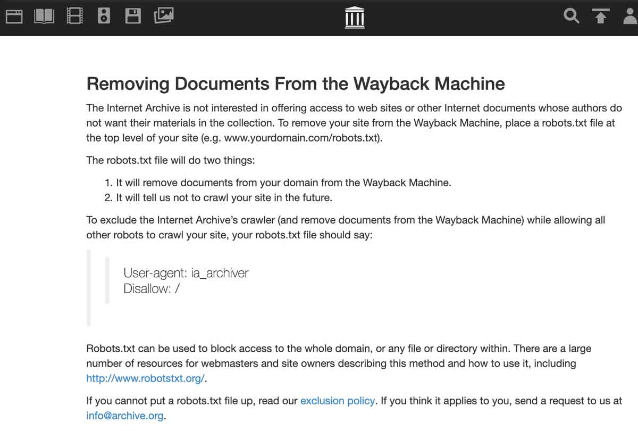
Task: Open the Audio speaker icon
Action: [104, 16]
